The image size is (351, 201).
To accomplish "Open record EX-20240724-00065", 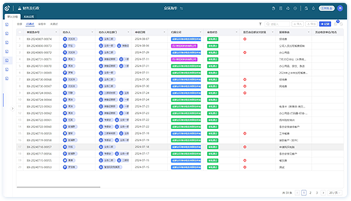I will pyautogui.click(x=39, y=93).
